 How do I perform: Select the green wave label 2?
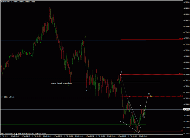click(85, 37)
